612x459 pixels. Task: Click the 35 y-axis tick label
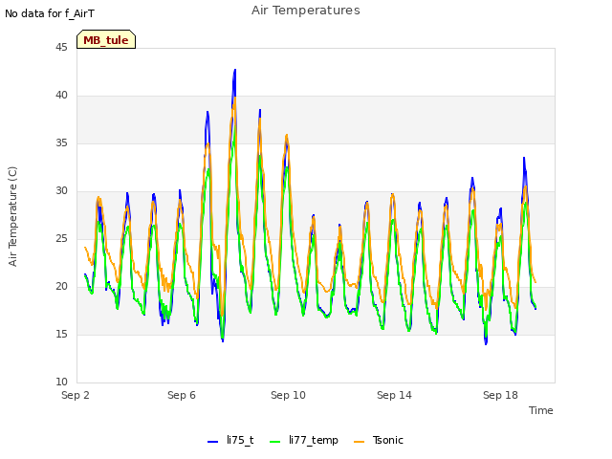coord(61,142)
